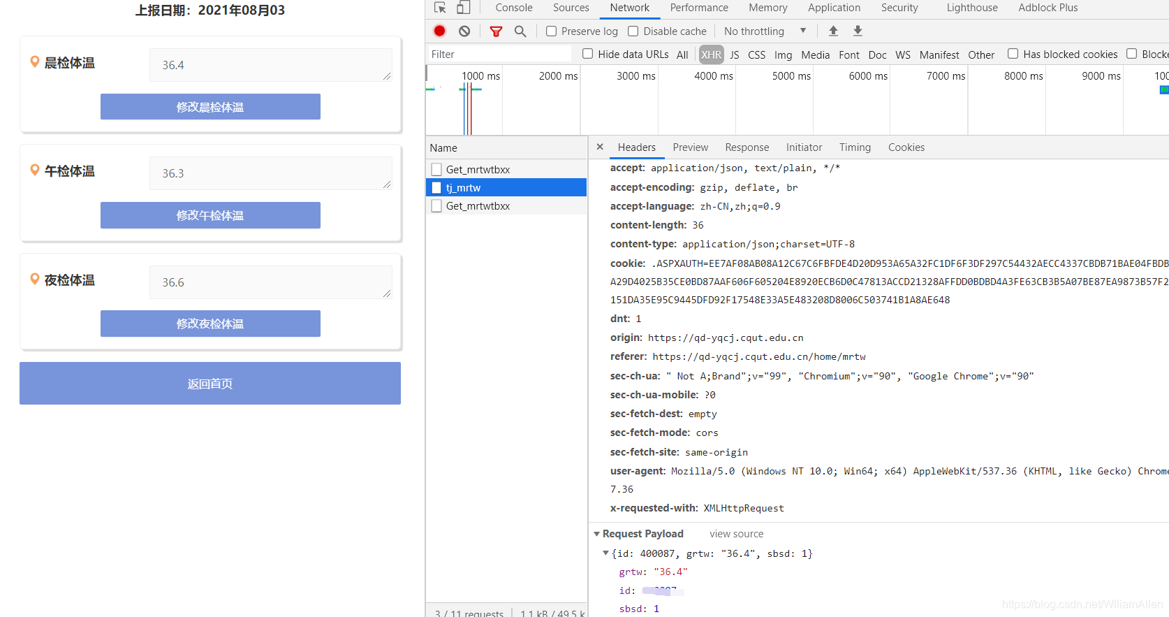Click the location pin beside 午检体温
1169x617 pixels.
[x=34, y=170]
